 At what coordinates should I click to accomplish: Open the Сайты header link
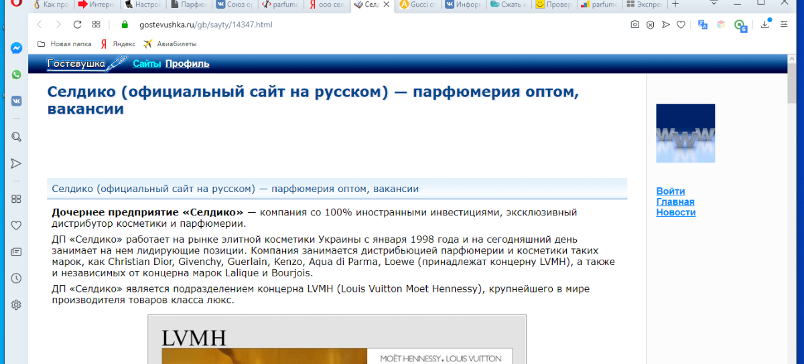(147, 64)
